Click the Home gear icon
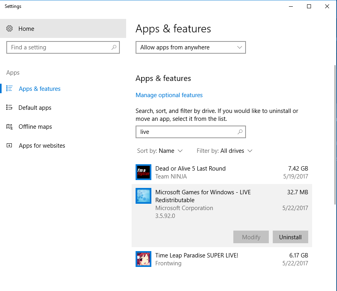Screen dimensions: 337x291 click(x=10, y=29)
